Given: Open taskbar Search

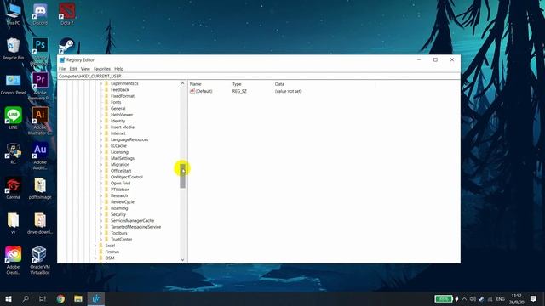Looking at the screenshot, I should click(x=26, y=298).
